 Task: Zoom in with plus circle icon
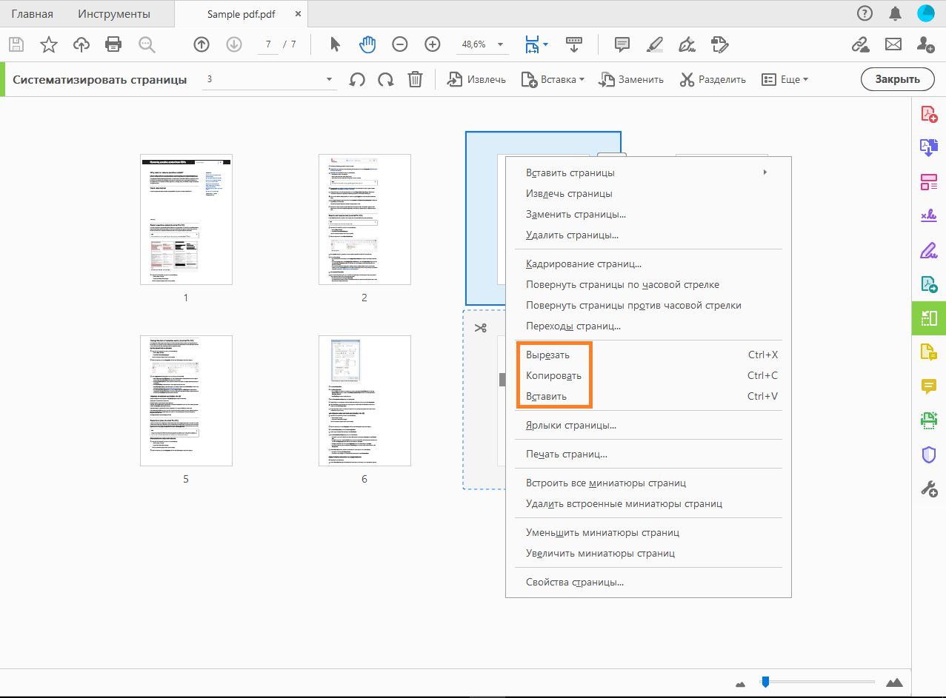pyautogui.click(x=433, y=44)
